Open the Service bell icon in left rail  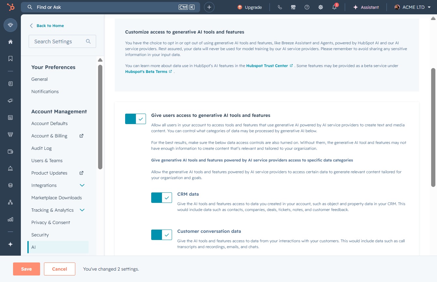10,168
